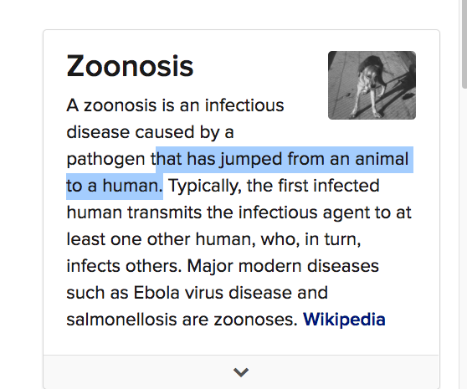
Task: Click the word 'transmits' in the paragraph
Action: 164,212
